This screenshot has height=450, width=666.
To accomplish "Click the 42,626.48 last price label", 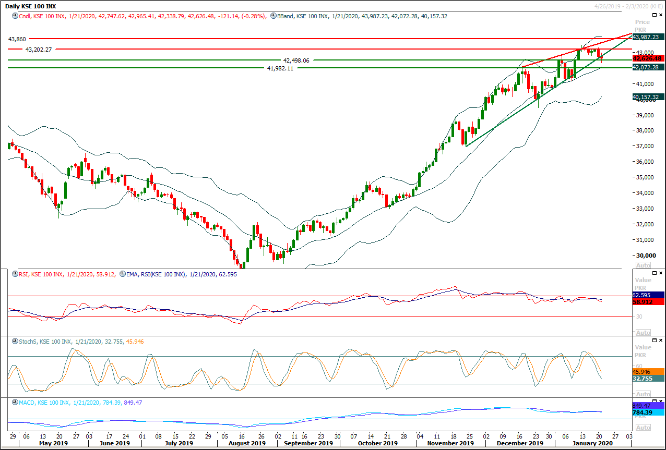I will tap(647, 58).
